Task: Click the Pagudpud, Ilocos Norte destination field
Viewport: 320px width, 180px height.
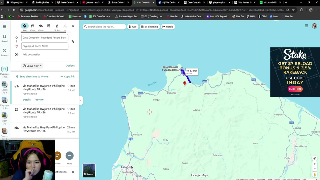Action: click(44, 46)
